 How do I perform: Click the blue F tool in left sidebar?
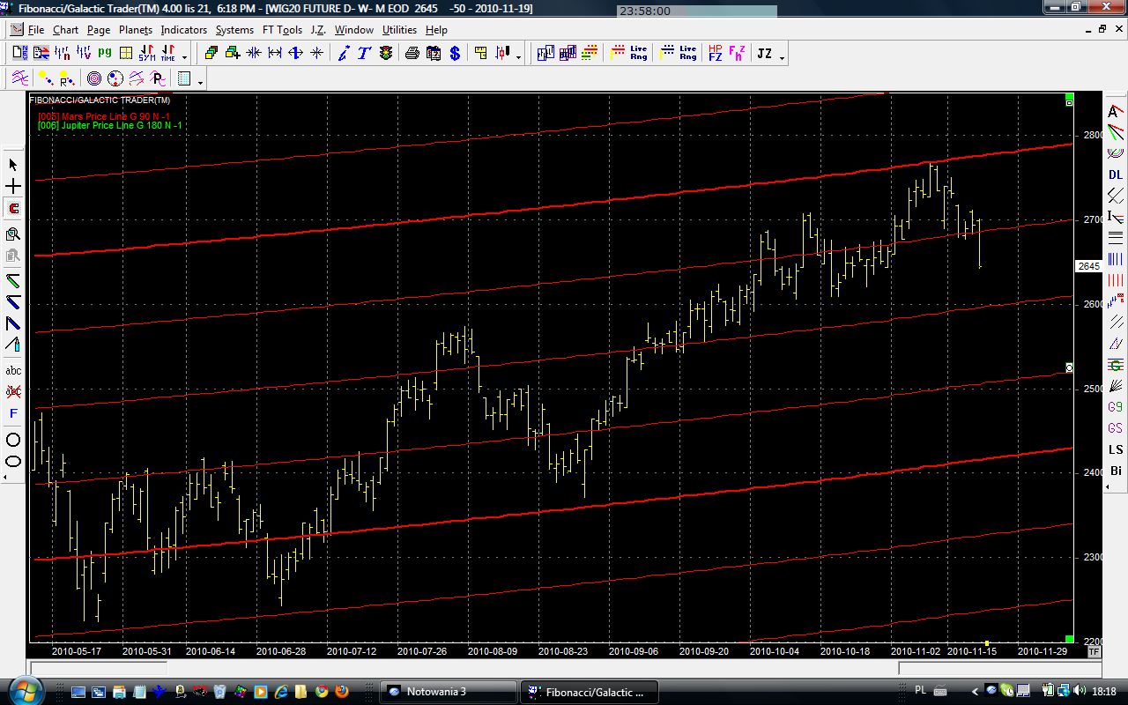click(13, 413)
